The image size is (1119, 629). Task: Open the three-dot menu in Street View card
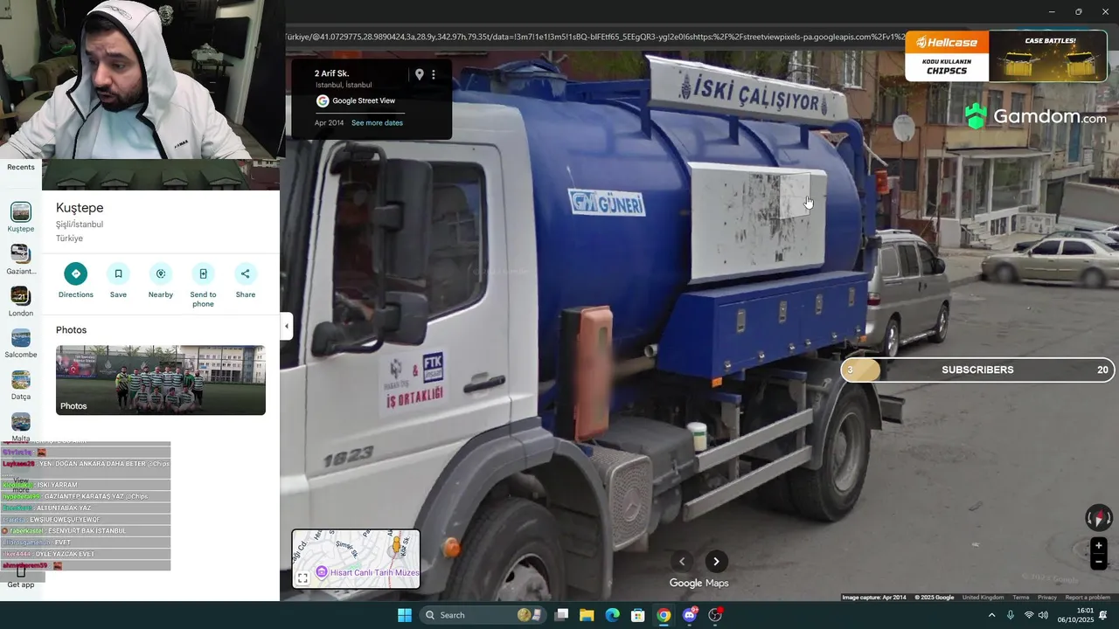(x=434, y=74)
